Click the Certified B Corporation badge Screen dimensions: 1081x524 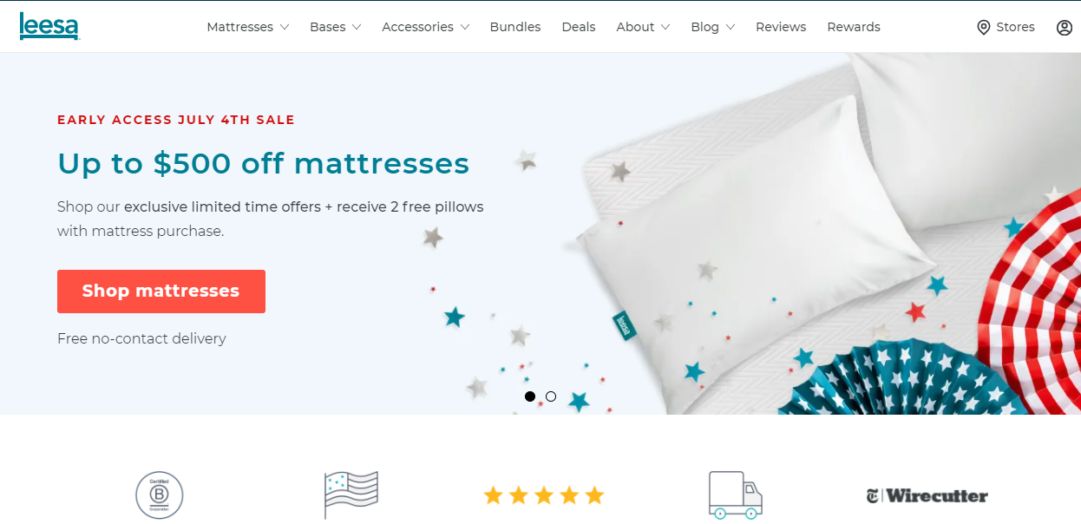point(160,495)
